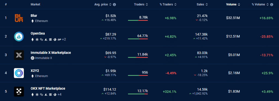The width and height of the screenshot is (279, 101).
Task: Click the Ethereum chain icon under Blur
Action: (32, 21)
